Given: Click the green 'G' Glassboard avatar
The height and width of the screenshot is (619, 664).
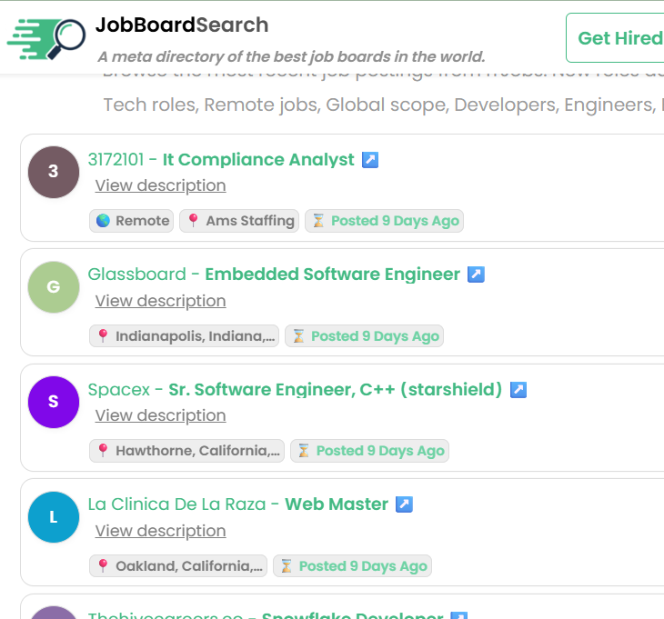Looking at the screenshot, I should point(54,286).
